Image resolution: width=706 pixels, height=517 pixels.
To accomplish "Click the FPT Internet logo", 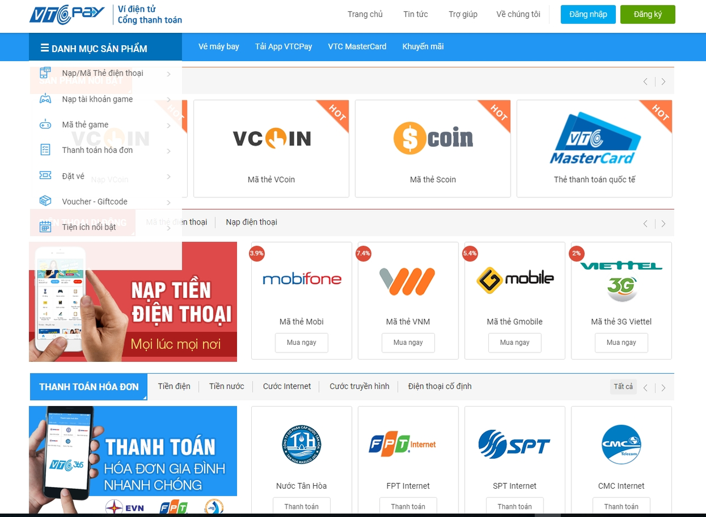I will 402,444.
